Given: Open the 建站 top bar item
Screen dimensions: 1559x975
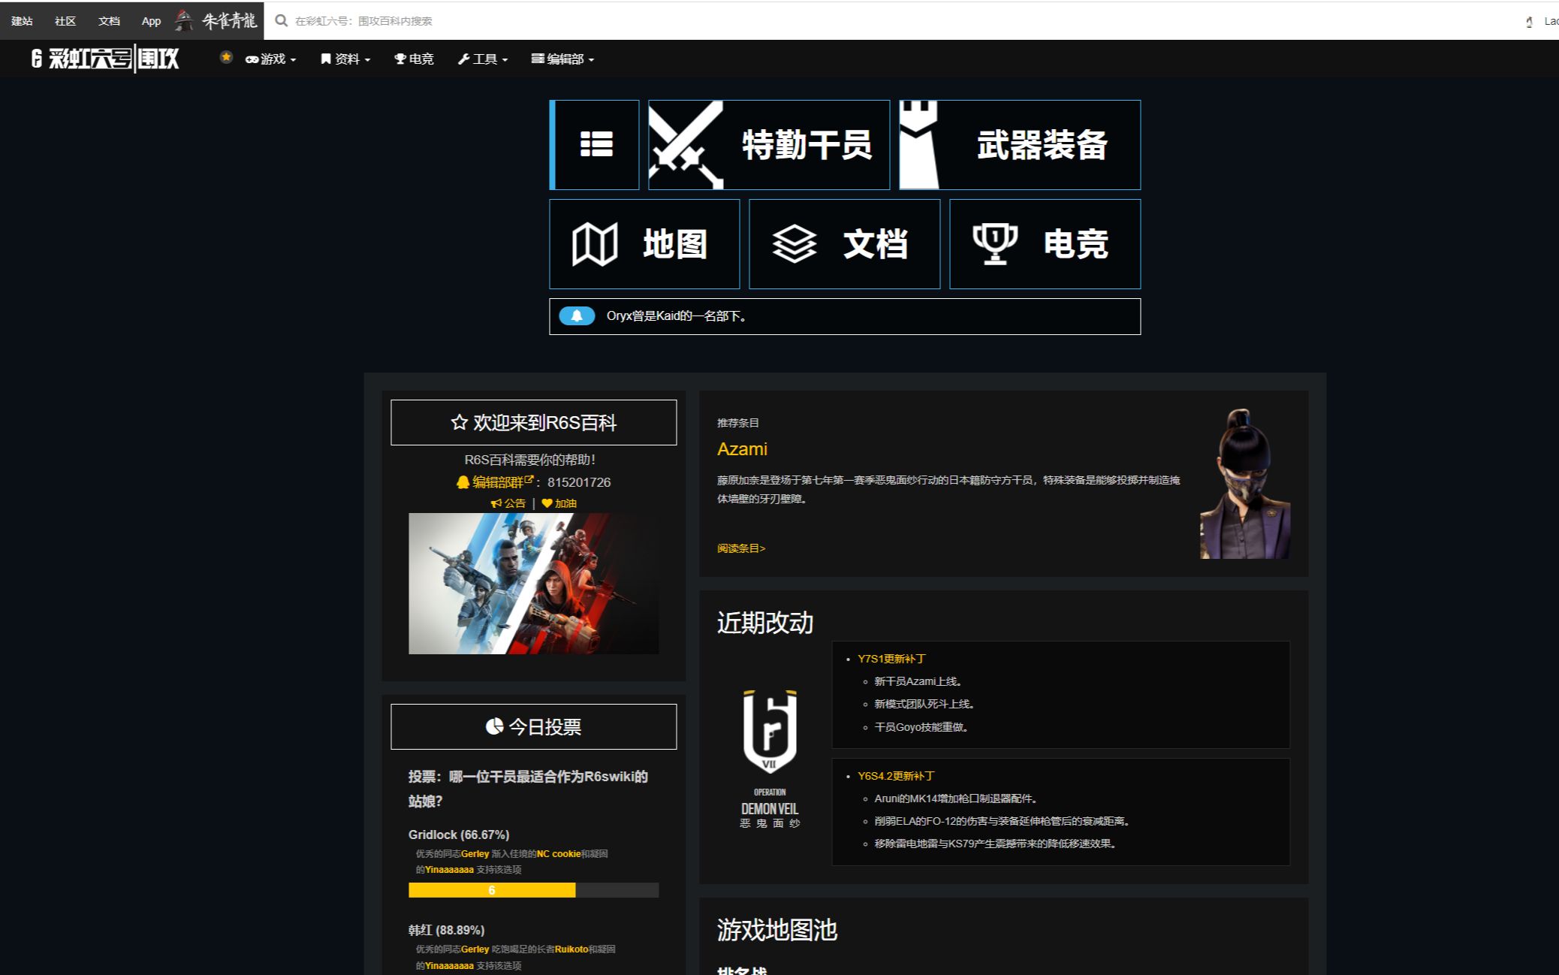Looking at the screenshot, I should pyautogui.click(x=22, y=21).
